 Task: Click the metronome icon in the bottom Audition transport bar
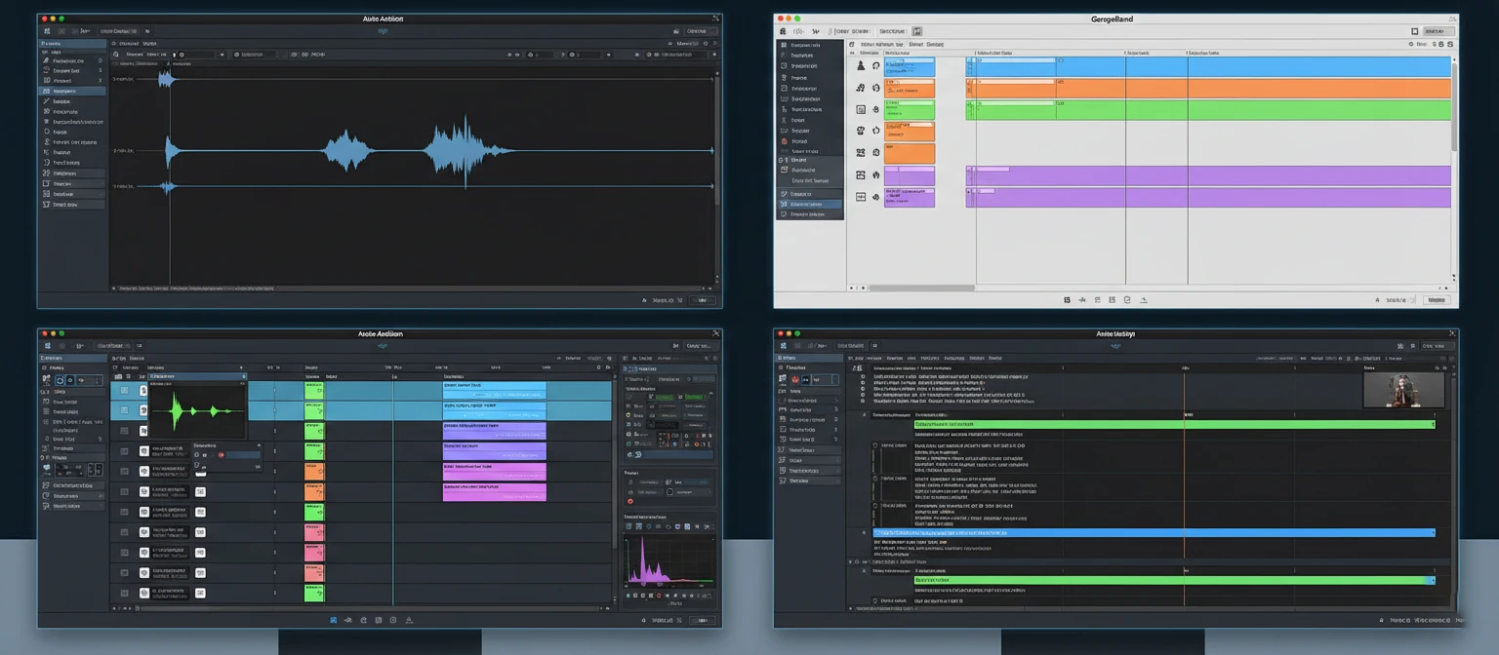click(x=409, y=620)
